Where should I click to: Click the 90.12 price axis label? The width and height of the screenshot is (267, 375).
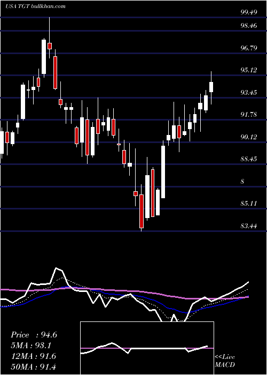(x=249, y=137)
